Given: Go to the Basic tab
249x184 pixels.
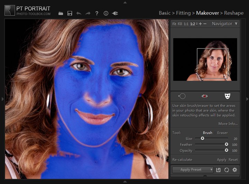Looking at the screenshot, I should (x=165, y=13).
